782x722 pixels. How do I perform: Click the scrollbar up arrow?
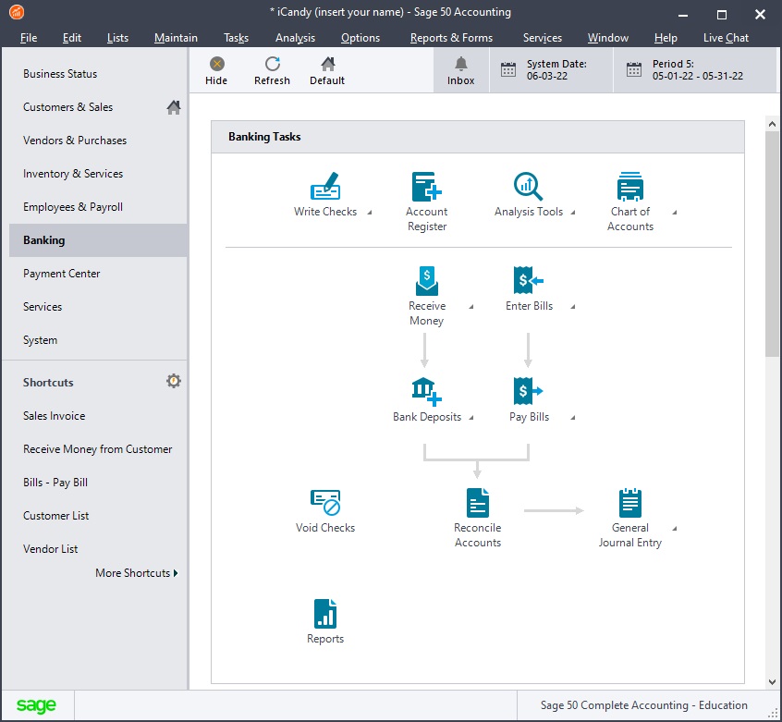(x=772, y=124)
